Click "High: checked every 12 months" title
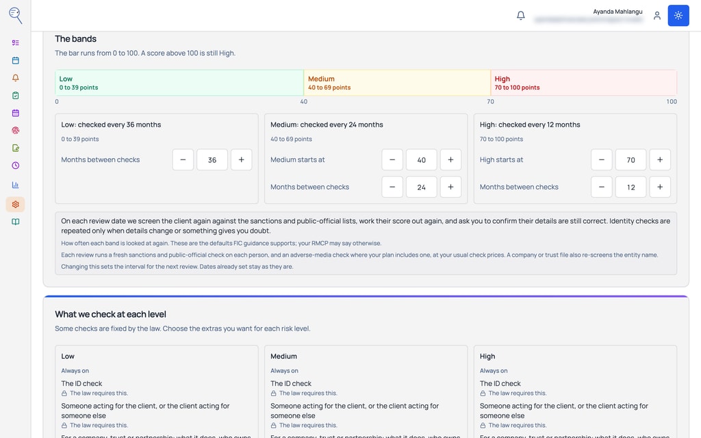The width and height of the screenshot is (701, 438). pos(530,125)
